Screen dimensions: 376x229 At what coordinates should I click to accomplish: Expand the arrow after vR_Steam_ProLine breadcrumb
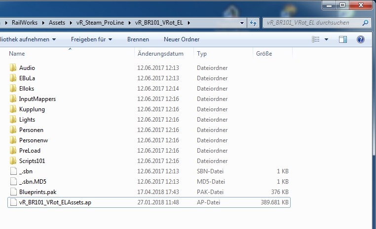(x=129, y=23)
